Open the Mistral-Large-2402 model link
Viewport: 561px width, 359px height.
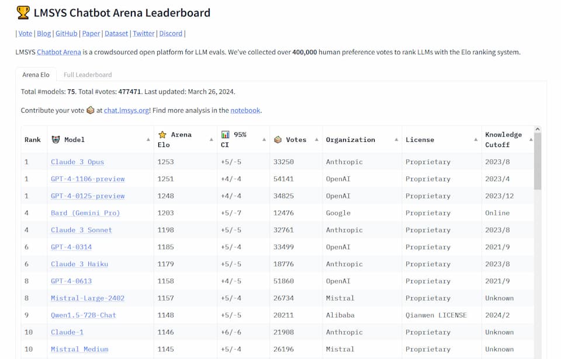[x=88, y=298]
